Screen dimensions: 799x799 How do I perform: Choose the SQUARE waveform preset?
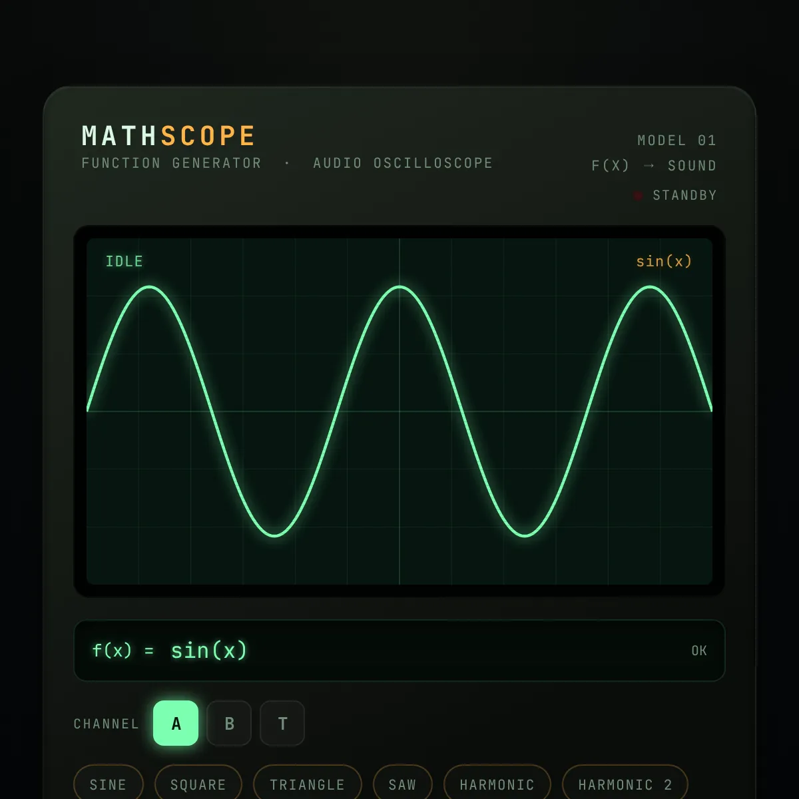tap(198, 784)
